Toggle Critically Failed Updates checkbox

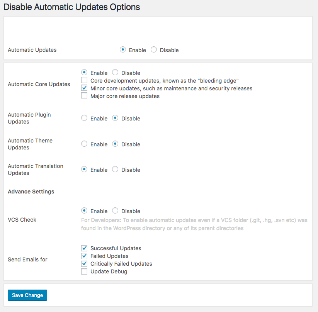point(84,263)
